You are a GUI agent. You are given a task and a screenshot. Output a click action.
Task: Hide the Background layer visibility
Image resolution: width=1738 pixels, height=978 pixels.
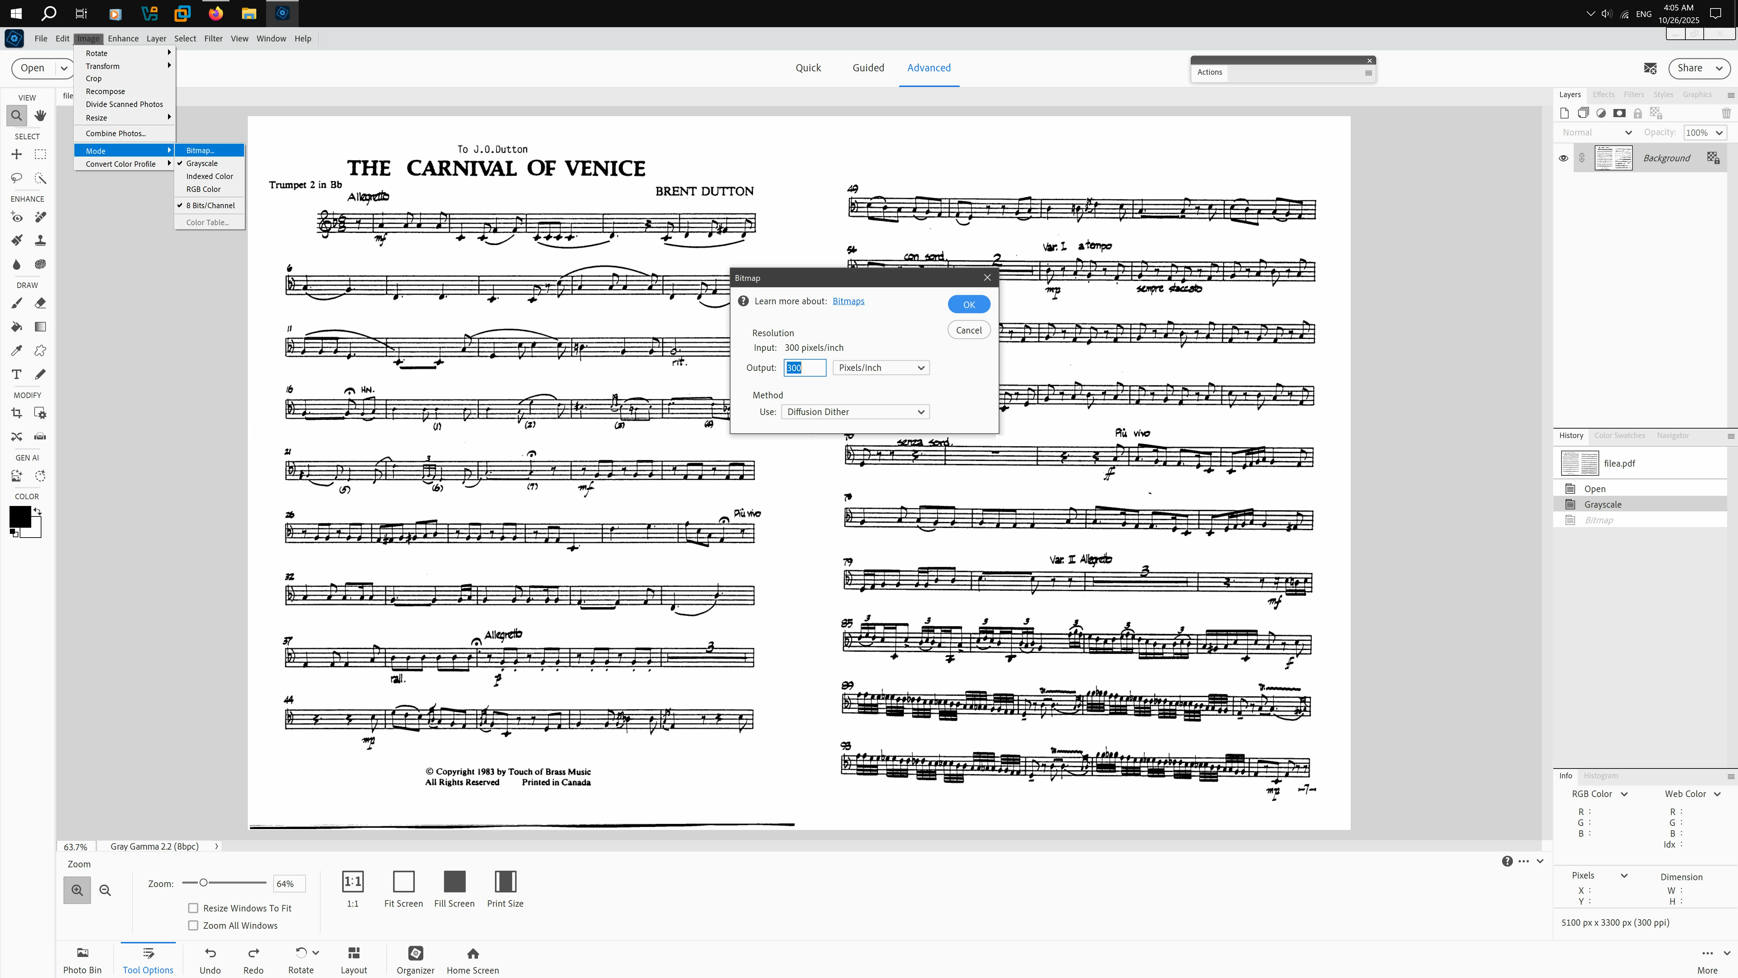point(1563,158)
